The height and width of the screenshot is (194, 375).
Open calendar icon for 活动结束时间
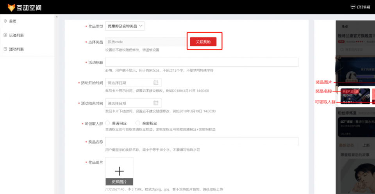click(156, 103)
